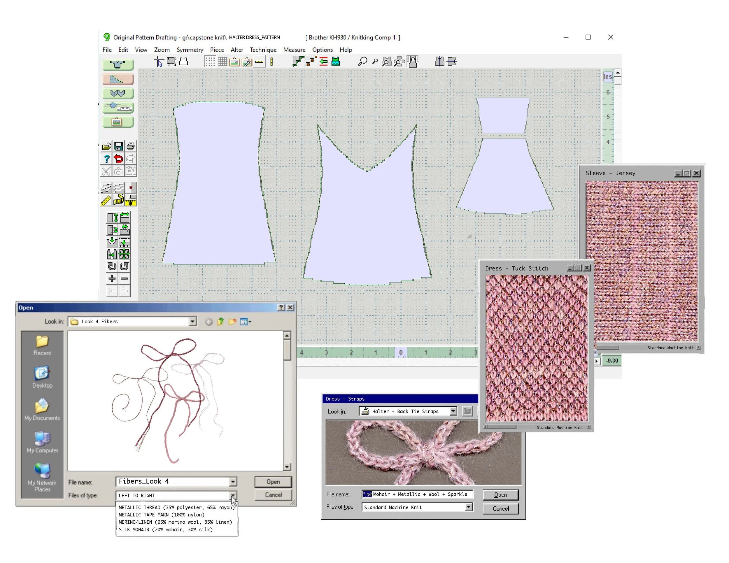Click the red undo arrow icon
The height and width of the screenshot is (563, 729).
tap(118, 159)
